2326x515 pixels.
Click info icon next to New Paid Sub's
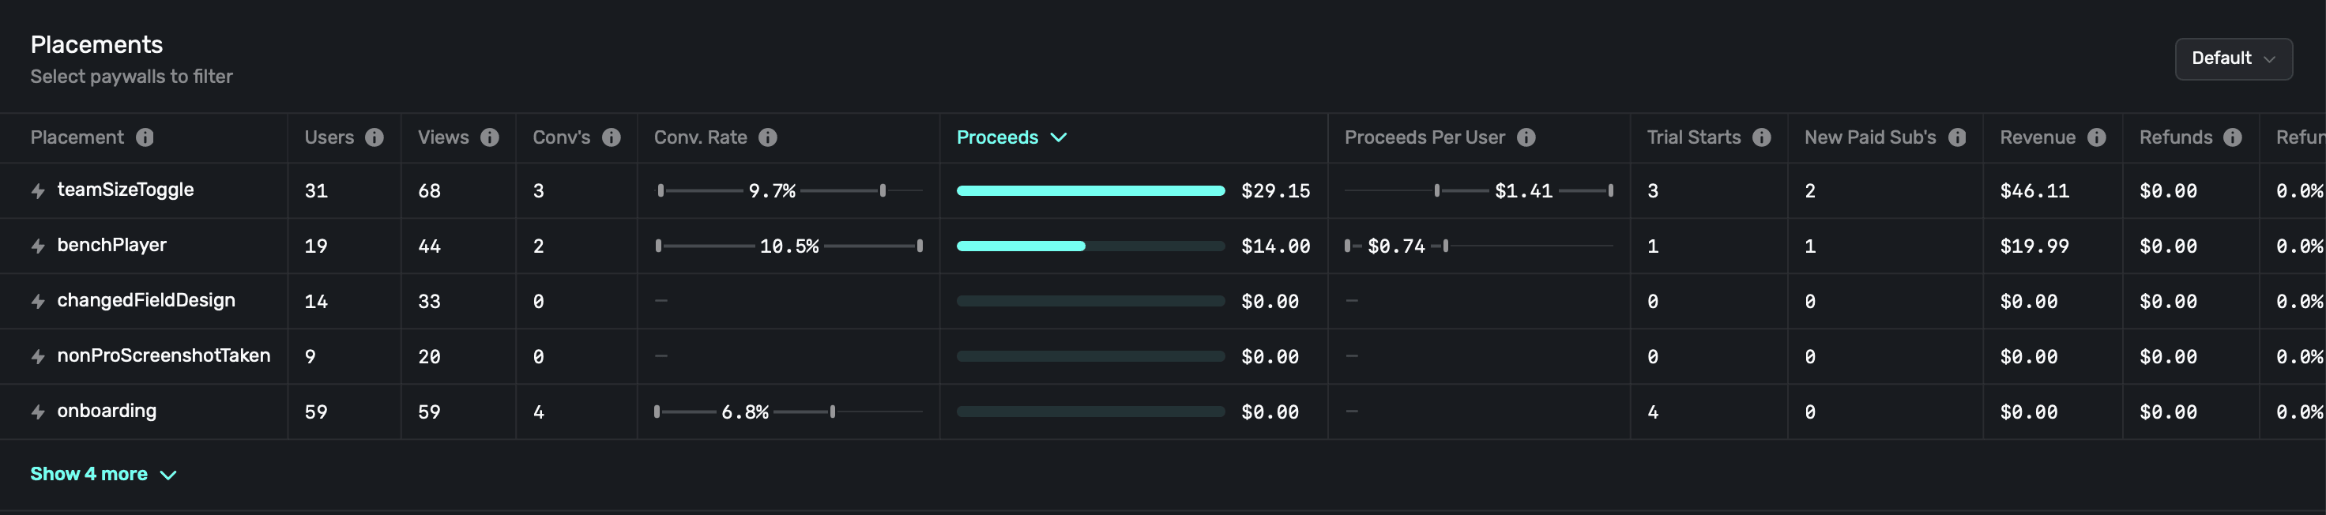coord(1958,137)
